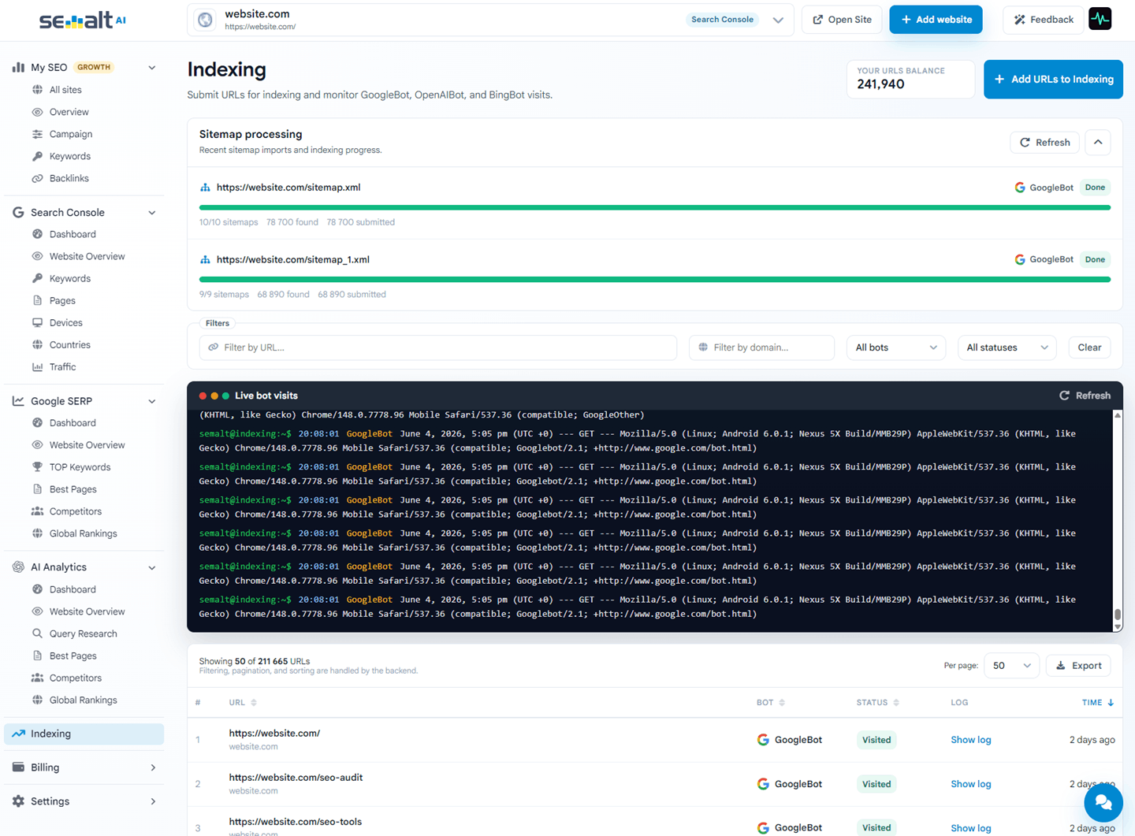Viewport: 1135px width, 836px height.
Task: Click the All sites globe icon
Action: click(x=37, y=90)
